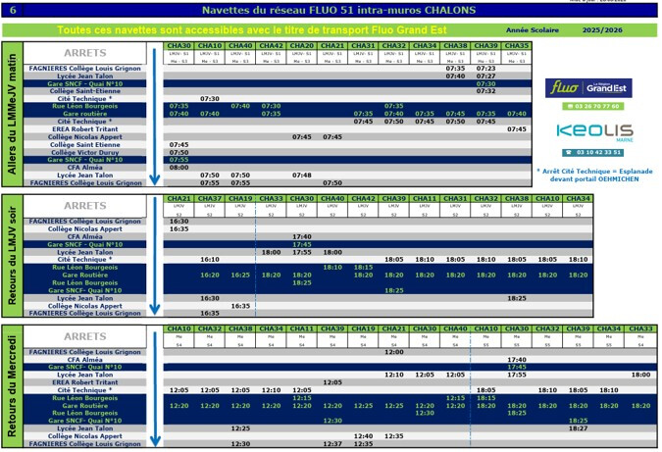Click Collège Victor Duruy stop name
Image resolution: width=662 pixels, height=452 pixels.
85,152
